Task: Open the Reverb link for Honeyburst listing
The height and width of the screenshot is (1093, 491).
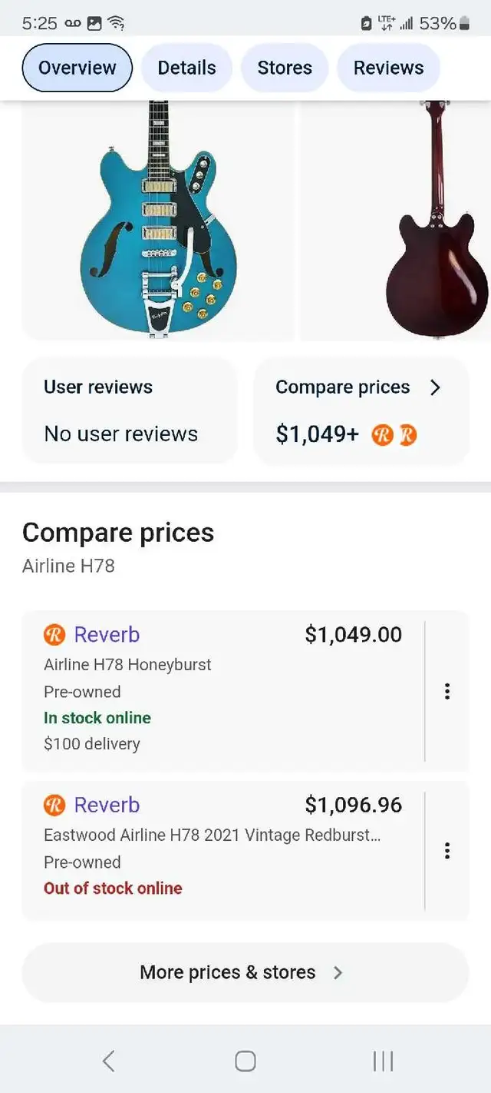Action: click(x=107, y=635)
